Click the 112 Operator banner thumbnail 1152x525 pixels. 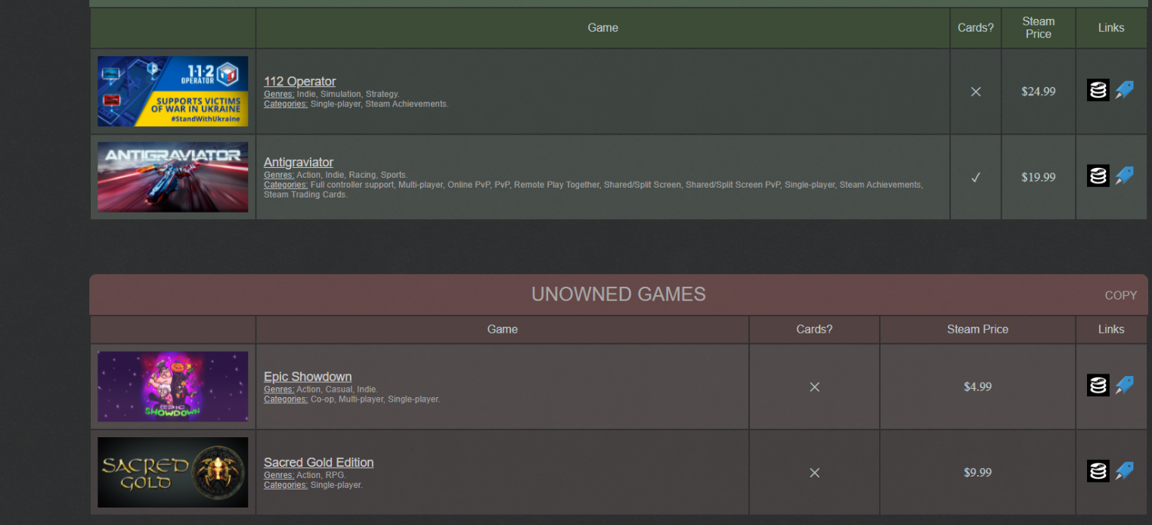(172, 91)
